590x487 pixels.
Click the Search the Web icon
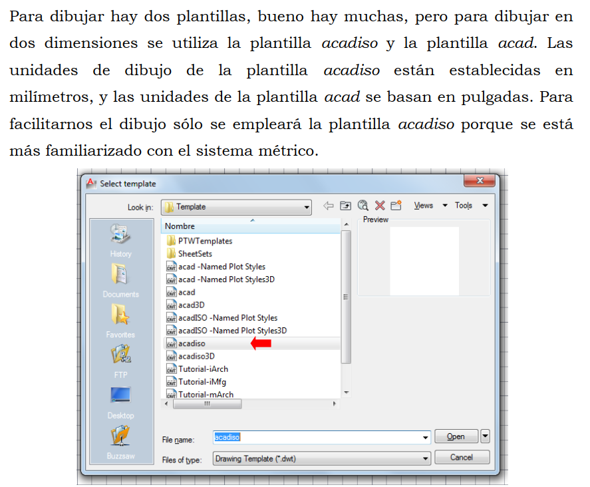(363, 206)
